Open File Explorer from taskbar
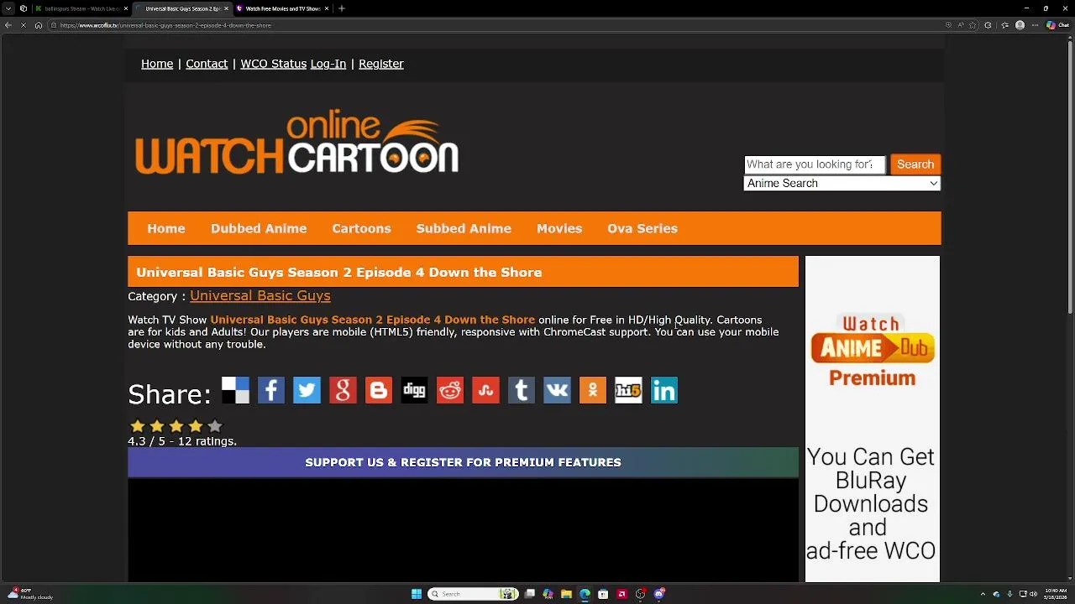The image size is (1075, 604). (x=566, y=594)
